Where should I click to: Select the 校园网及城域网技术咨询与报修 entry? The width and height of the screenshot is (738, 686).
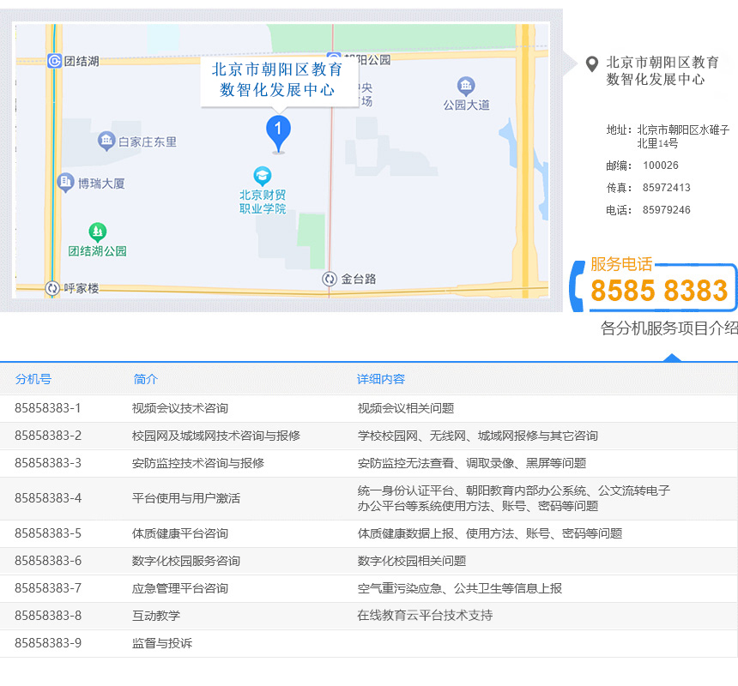pos(215,436)
